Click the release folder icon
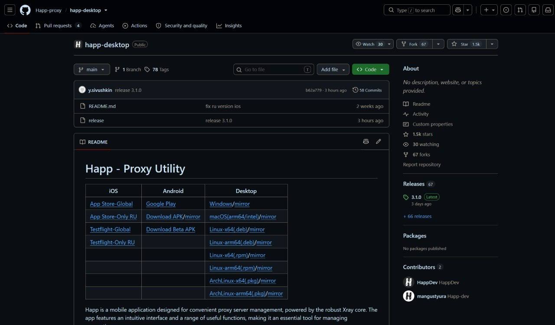The image size is (555, 325). tap(83, 120)
